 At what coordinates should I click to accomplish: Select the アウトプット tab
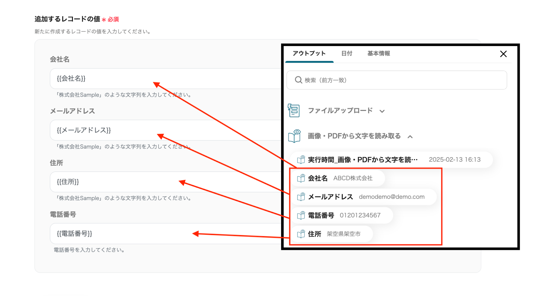click(309, 54)
